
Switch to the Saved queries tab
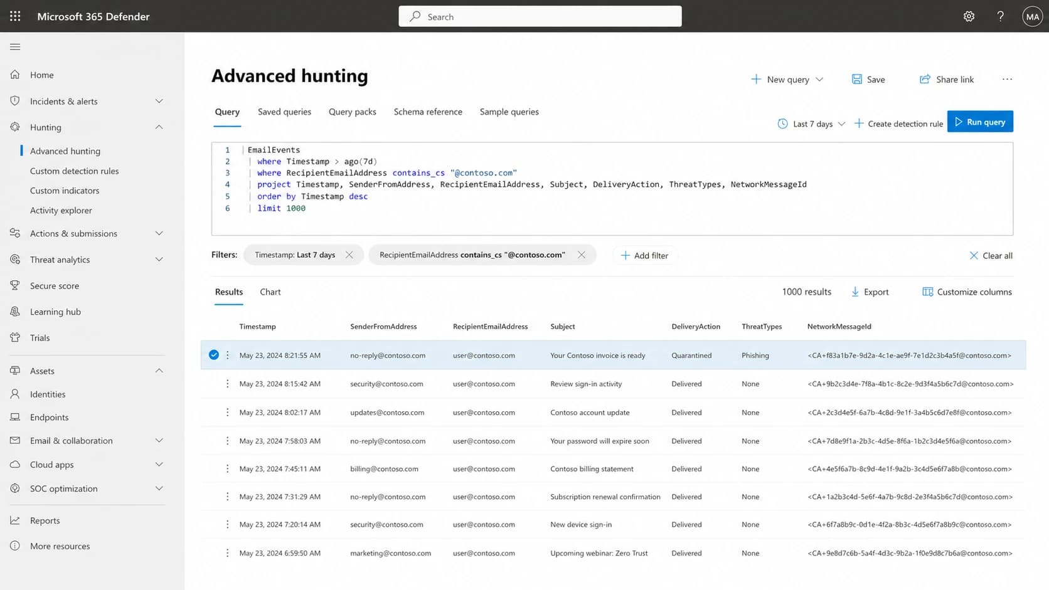(284, 112)
